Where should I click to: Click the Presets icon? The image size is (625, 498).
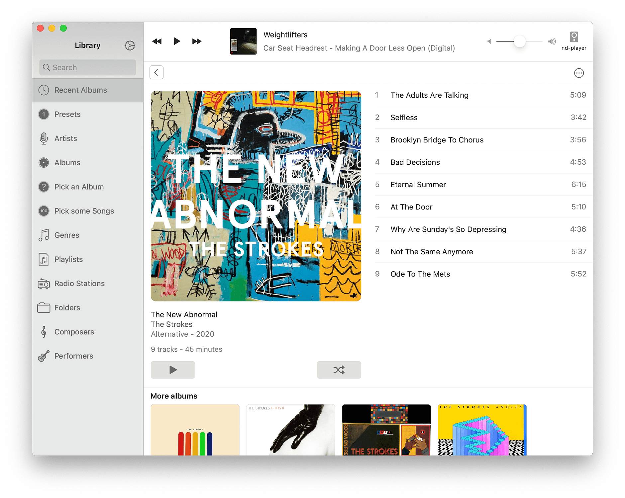(x=44, y=114)
